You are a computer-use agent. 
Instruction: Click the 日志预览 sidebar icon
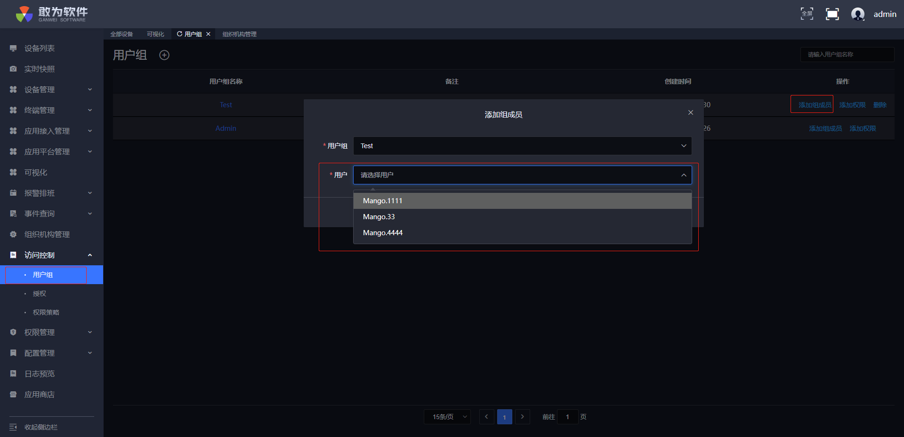(13, 374)
